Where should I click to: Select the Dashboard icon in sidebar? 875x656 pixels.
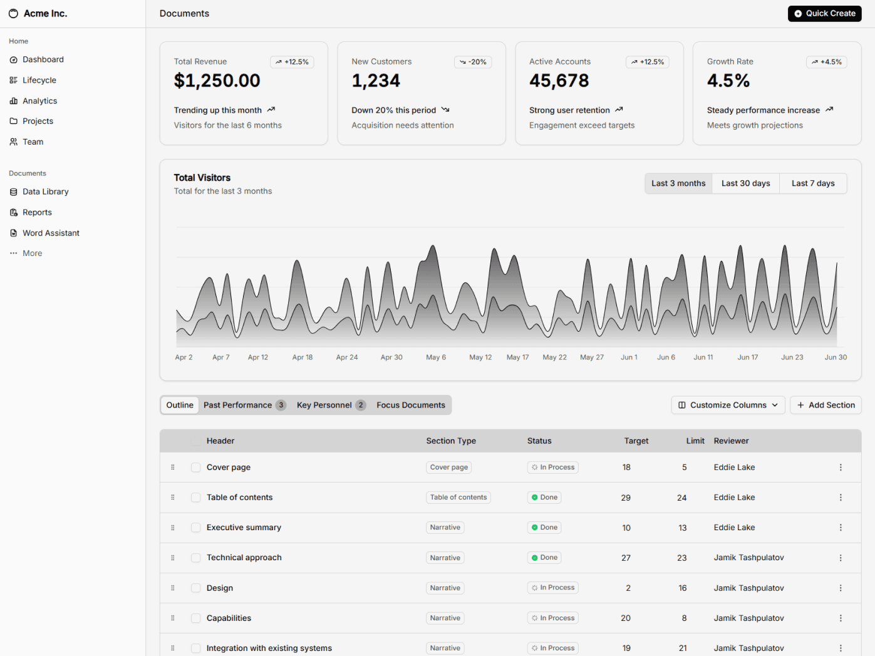pos(13,59)
